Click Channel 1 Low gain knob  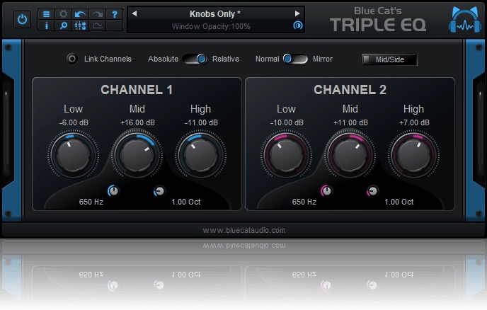[x=74, y=155]
